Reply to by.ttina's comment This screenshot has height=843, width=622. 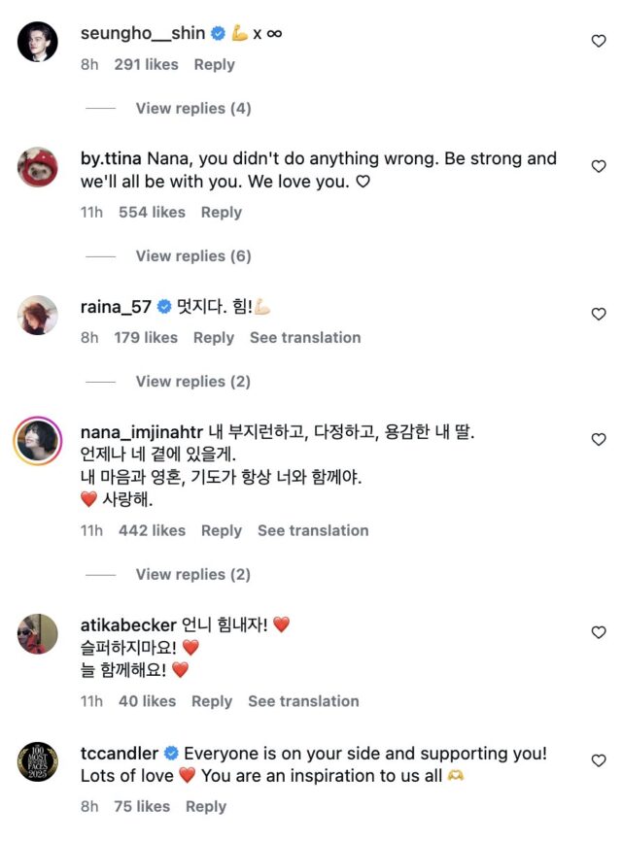[x=222, y=212]
